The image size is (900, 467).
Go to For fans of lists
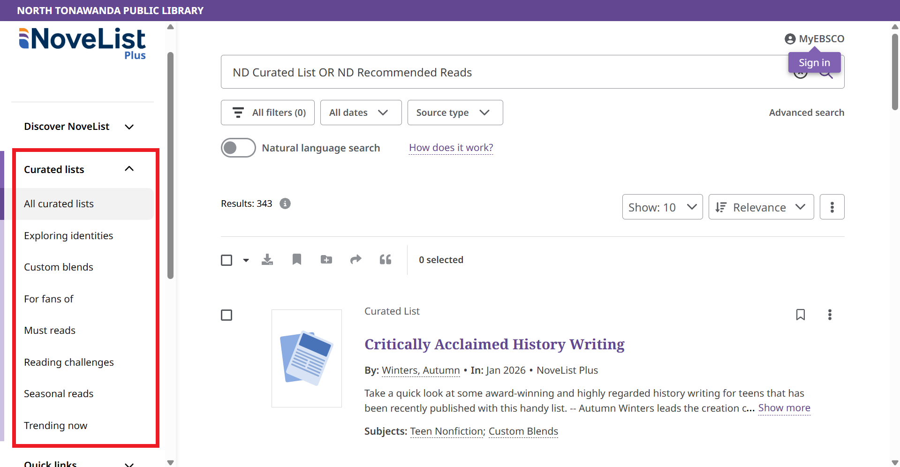click(49, 299)
